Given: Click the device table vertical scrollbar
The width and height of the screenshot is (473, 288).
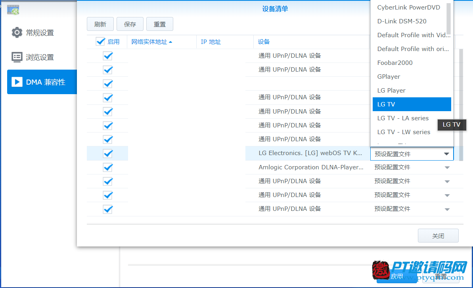Looking at the screenshot, I should tap(461, 105).
